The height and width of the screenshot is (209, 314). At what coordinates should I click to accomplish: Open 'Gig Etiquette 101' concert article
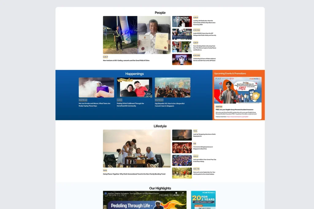click(168, 105)
